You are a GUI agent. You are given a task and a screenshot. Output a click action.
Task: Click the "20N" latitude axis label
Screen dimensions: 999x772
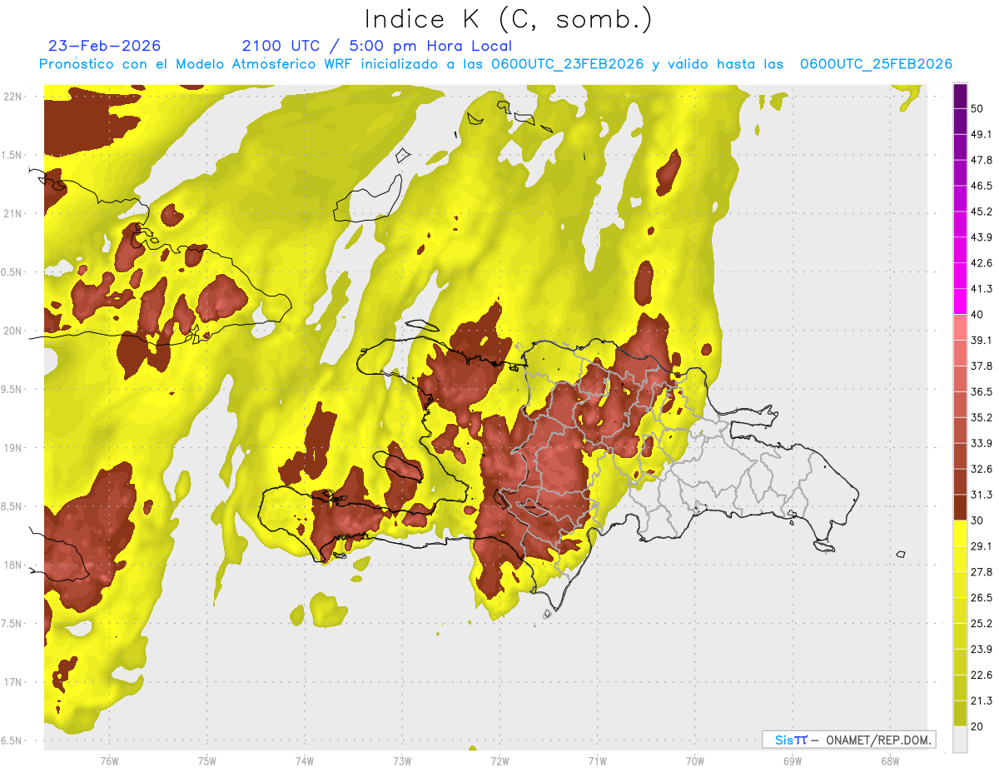pyautogui.click(x=13, y=331)
